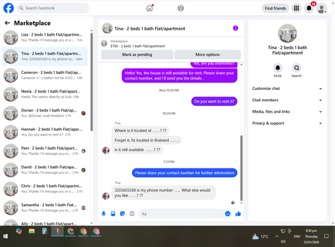Open the sticker picker icon

[x=123, y=213]
